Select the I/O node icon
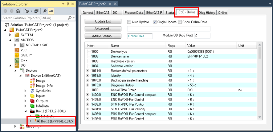273x132 pixels. tap(17, 65)
